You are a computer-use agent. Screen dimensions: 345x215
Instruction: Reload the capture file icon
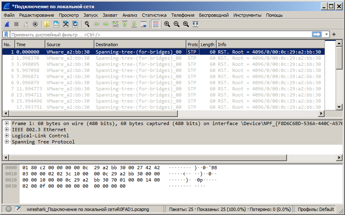pyautogui.click(x=75, y=24)
